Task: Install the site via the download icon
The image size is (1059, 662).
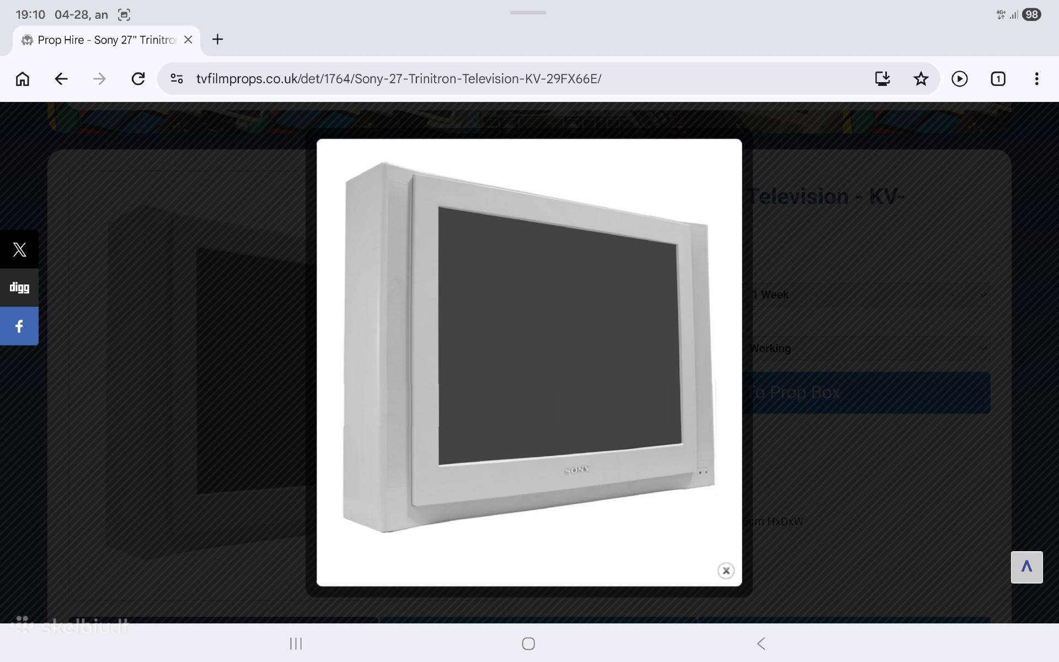Action: click(882, 79)
